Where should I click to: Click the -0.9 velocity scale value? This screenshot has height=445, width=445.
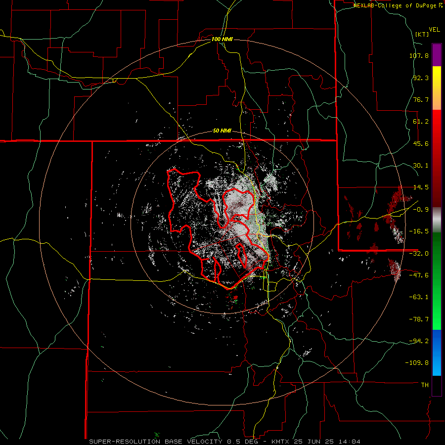(x=421, y=210)
